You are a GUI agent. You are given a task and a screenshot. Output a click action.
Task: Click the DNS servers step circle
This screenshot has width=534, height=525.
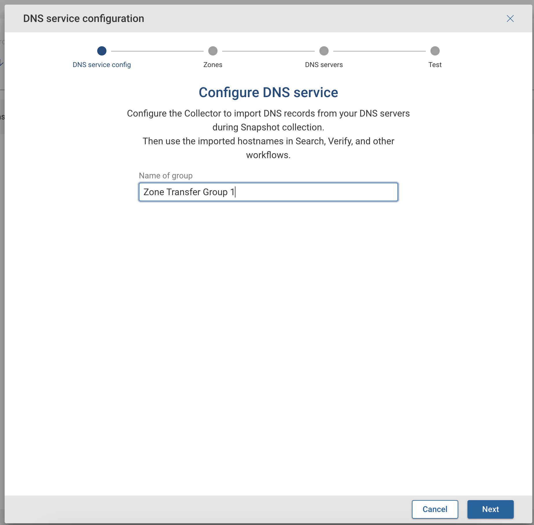point(324,51)
